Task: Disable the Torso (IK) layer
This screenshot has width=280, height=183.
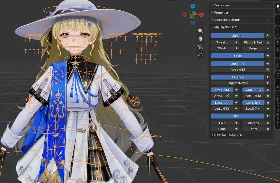Action: coord(237,64)
